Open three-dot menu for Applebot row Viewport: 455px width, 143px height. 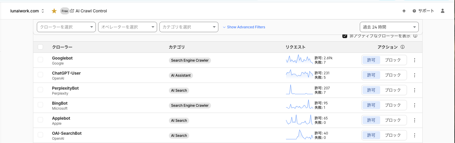414,120
